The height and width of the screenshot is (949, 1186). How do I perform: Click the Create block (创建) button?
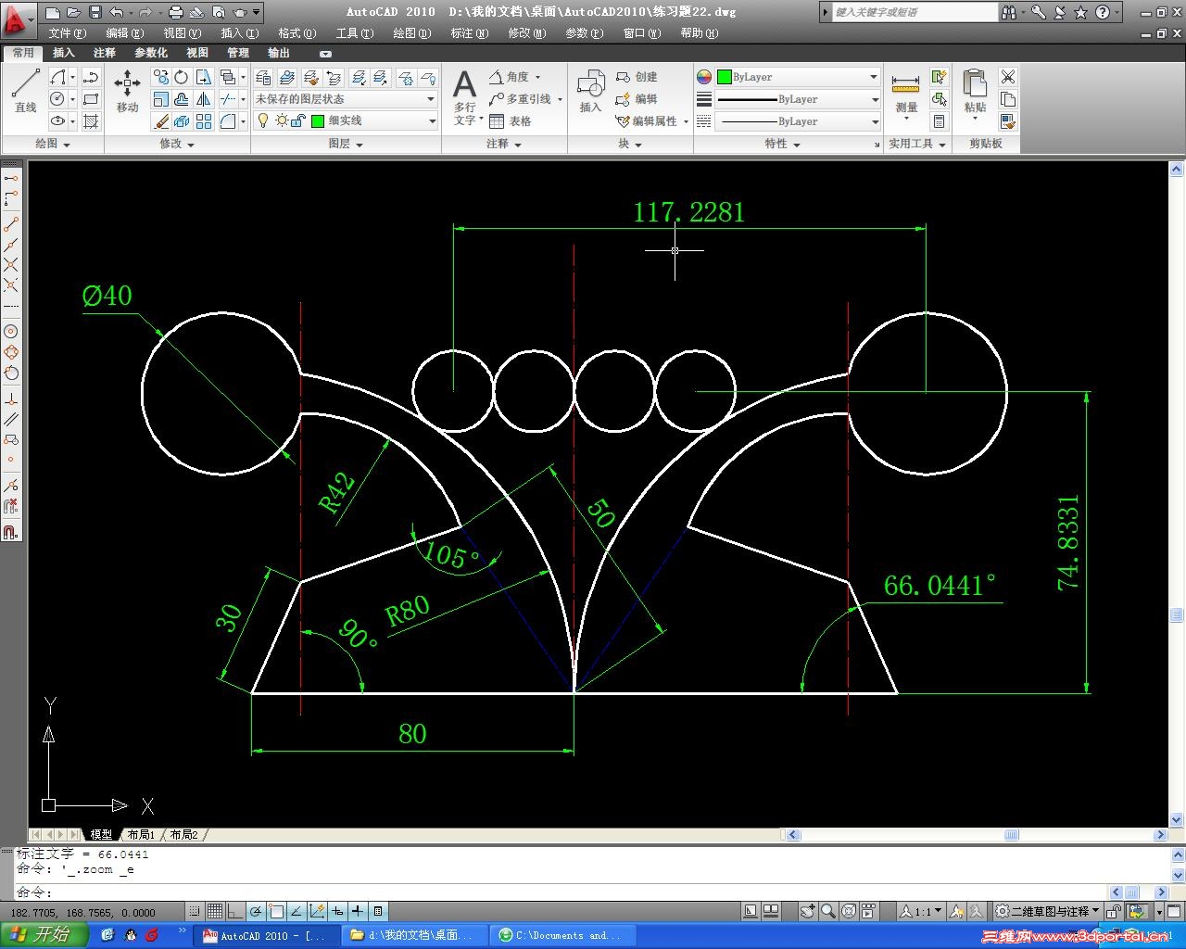click(x=637, y=77)
